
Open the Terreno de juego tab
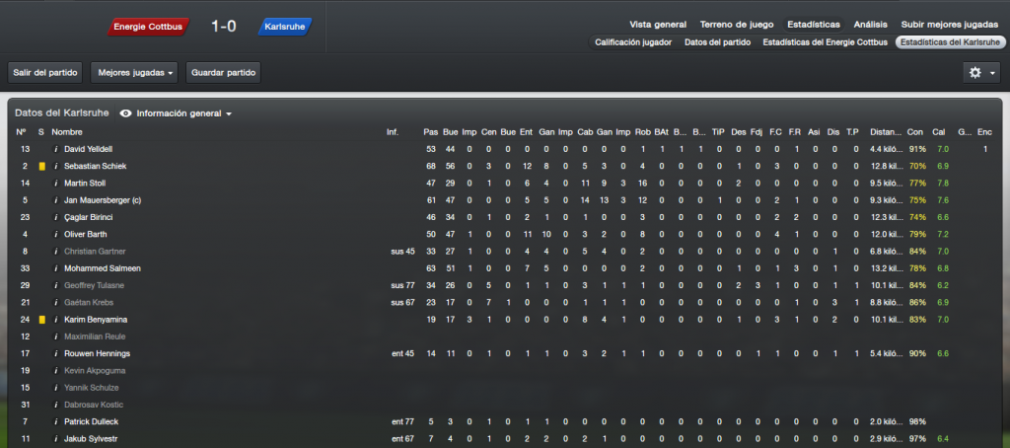coord(737,25)
